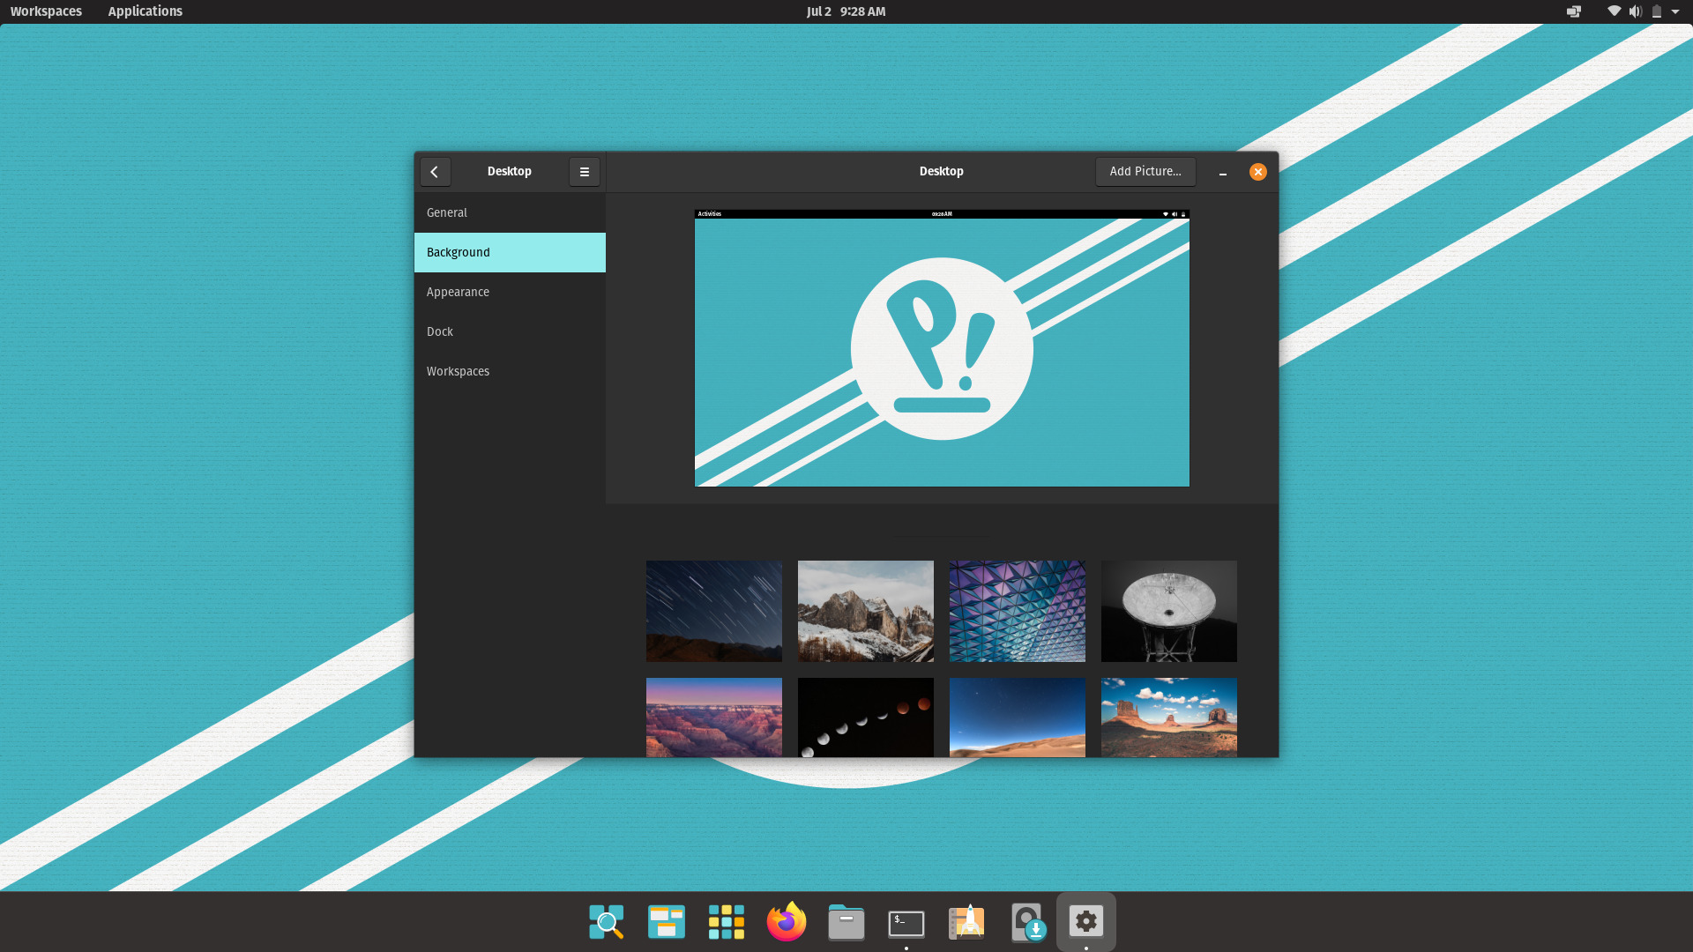Open the Files app from the dock
The image size is (1693, 952).
846,922
